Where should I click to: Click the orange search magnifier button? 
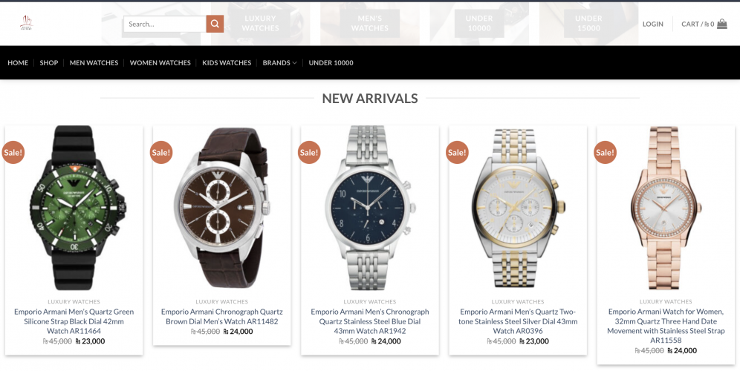pyautogui.click(x=215, y=24)
